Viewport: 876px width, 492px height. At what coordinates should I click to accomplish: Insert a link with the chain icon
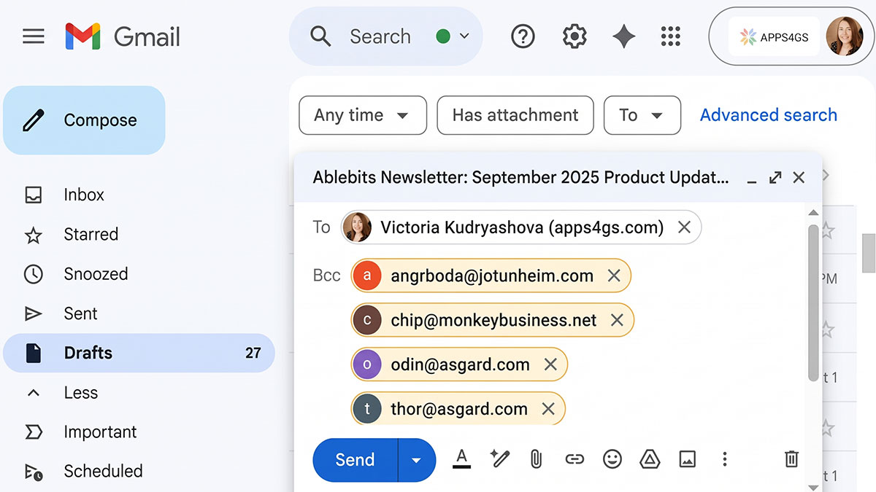pyautogui.click(x=575, y=459)
